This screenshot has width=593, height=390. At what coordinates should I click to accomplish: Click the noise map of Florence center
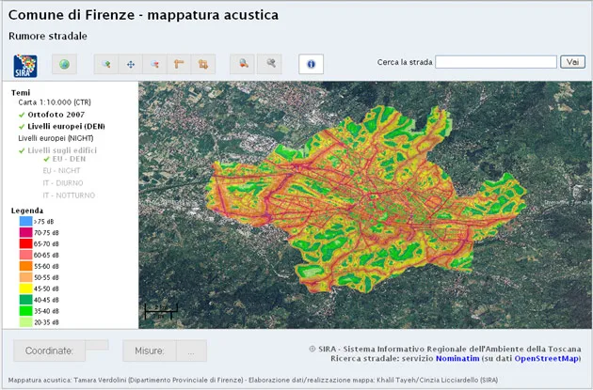(366, 200)
